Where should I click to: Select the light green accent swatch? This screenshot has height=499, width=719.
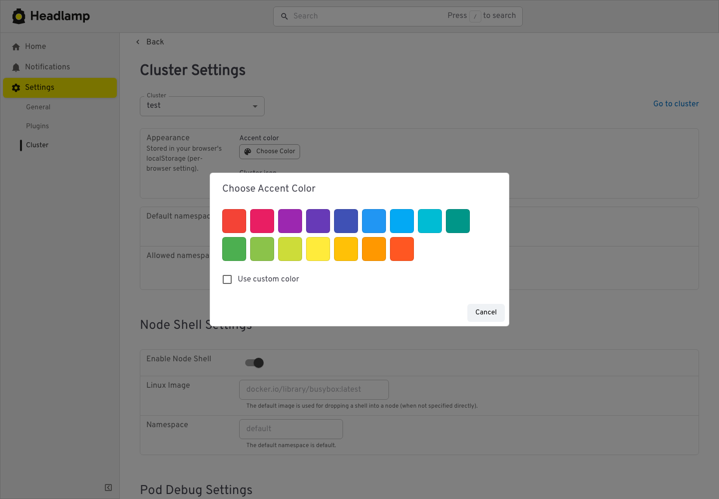262,249
